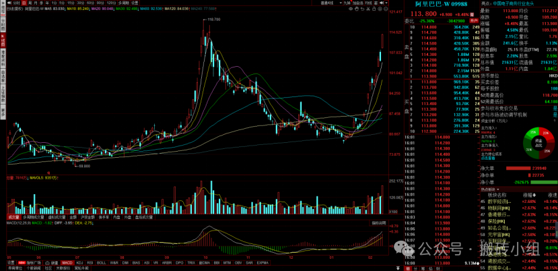Click the 阿里巴巴-W 09988 stock title
This screenshot has height=271, width=558.
pos(441,5)
